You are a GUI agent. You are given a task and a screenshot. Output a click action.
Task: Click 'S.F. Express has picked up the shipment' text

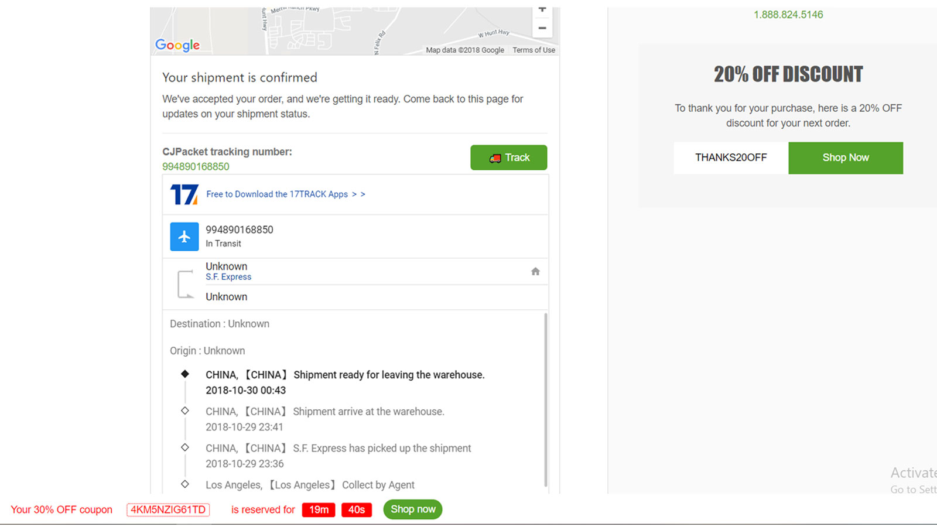pyautogui.click(x=382, y=449)
